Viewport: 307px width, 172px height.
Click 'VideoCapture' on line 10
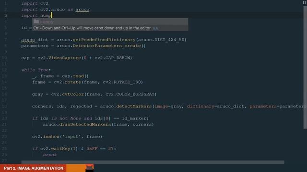pyautogui.click(x=65, y=58)
